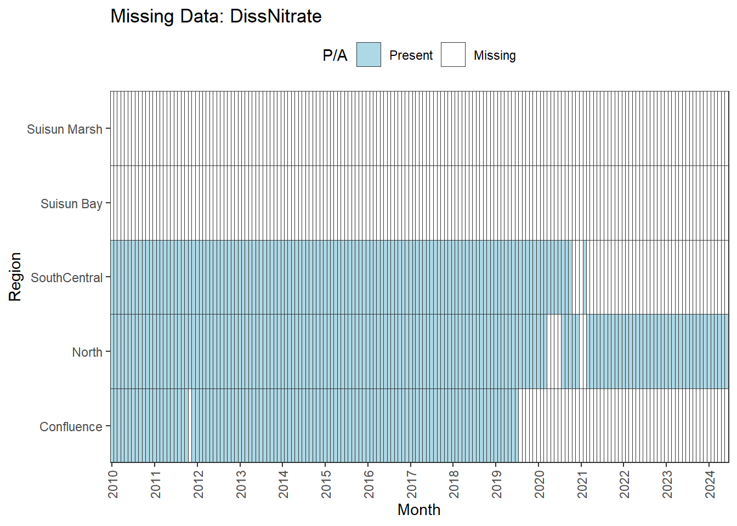
Task: Click the white gap in North row after 2020
Action: click(x=554, y=351)
